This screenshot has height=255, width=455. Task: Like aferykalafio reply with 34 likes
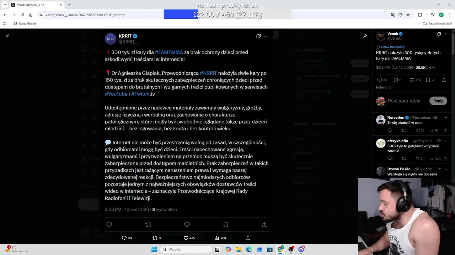420,158
